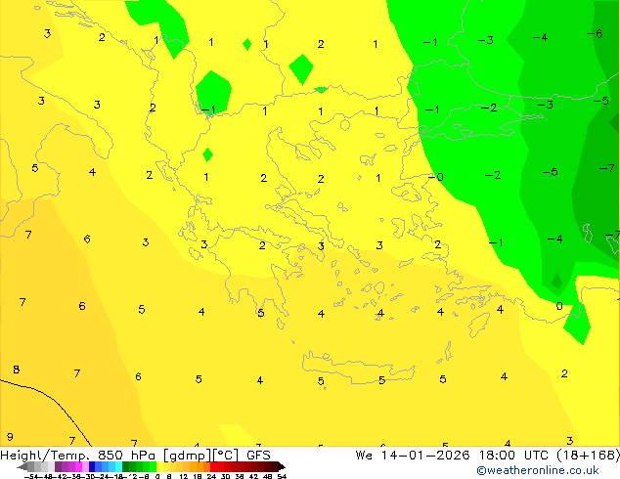Pick the bright red swatch above legend value 24

click(x=213, y=466)
